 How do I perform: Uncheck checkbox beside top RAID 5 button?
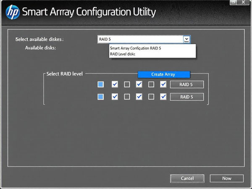click(x=163, y=84)
